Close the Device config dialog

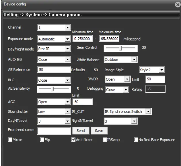178,5
